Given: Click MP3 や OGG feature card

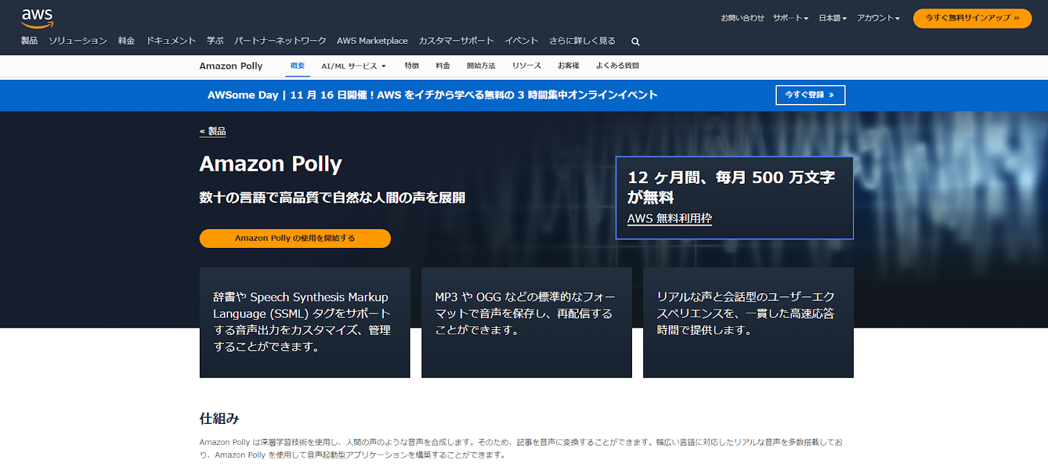Looking at the screenshot, I should tap(527, 323).
